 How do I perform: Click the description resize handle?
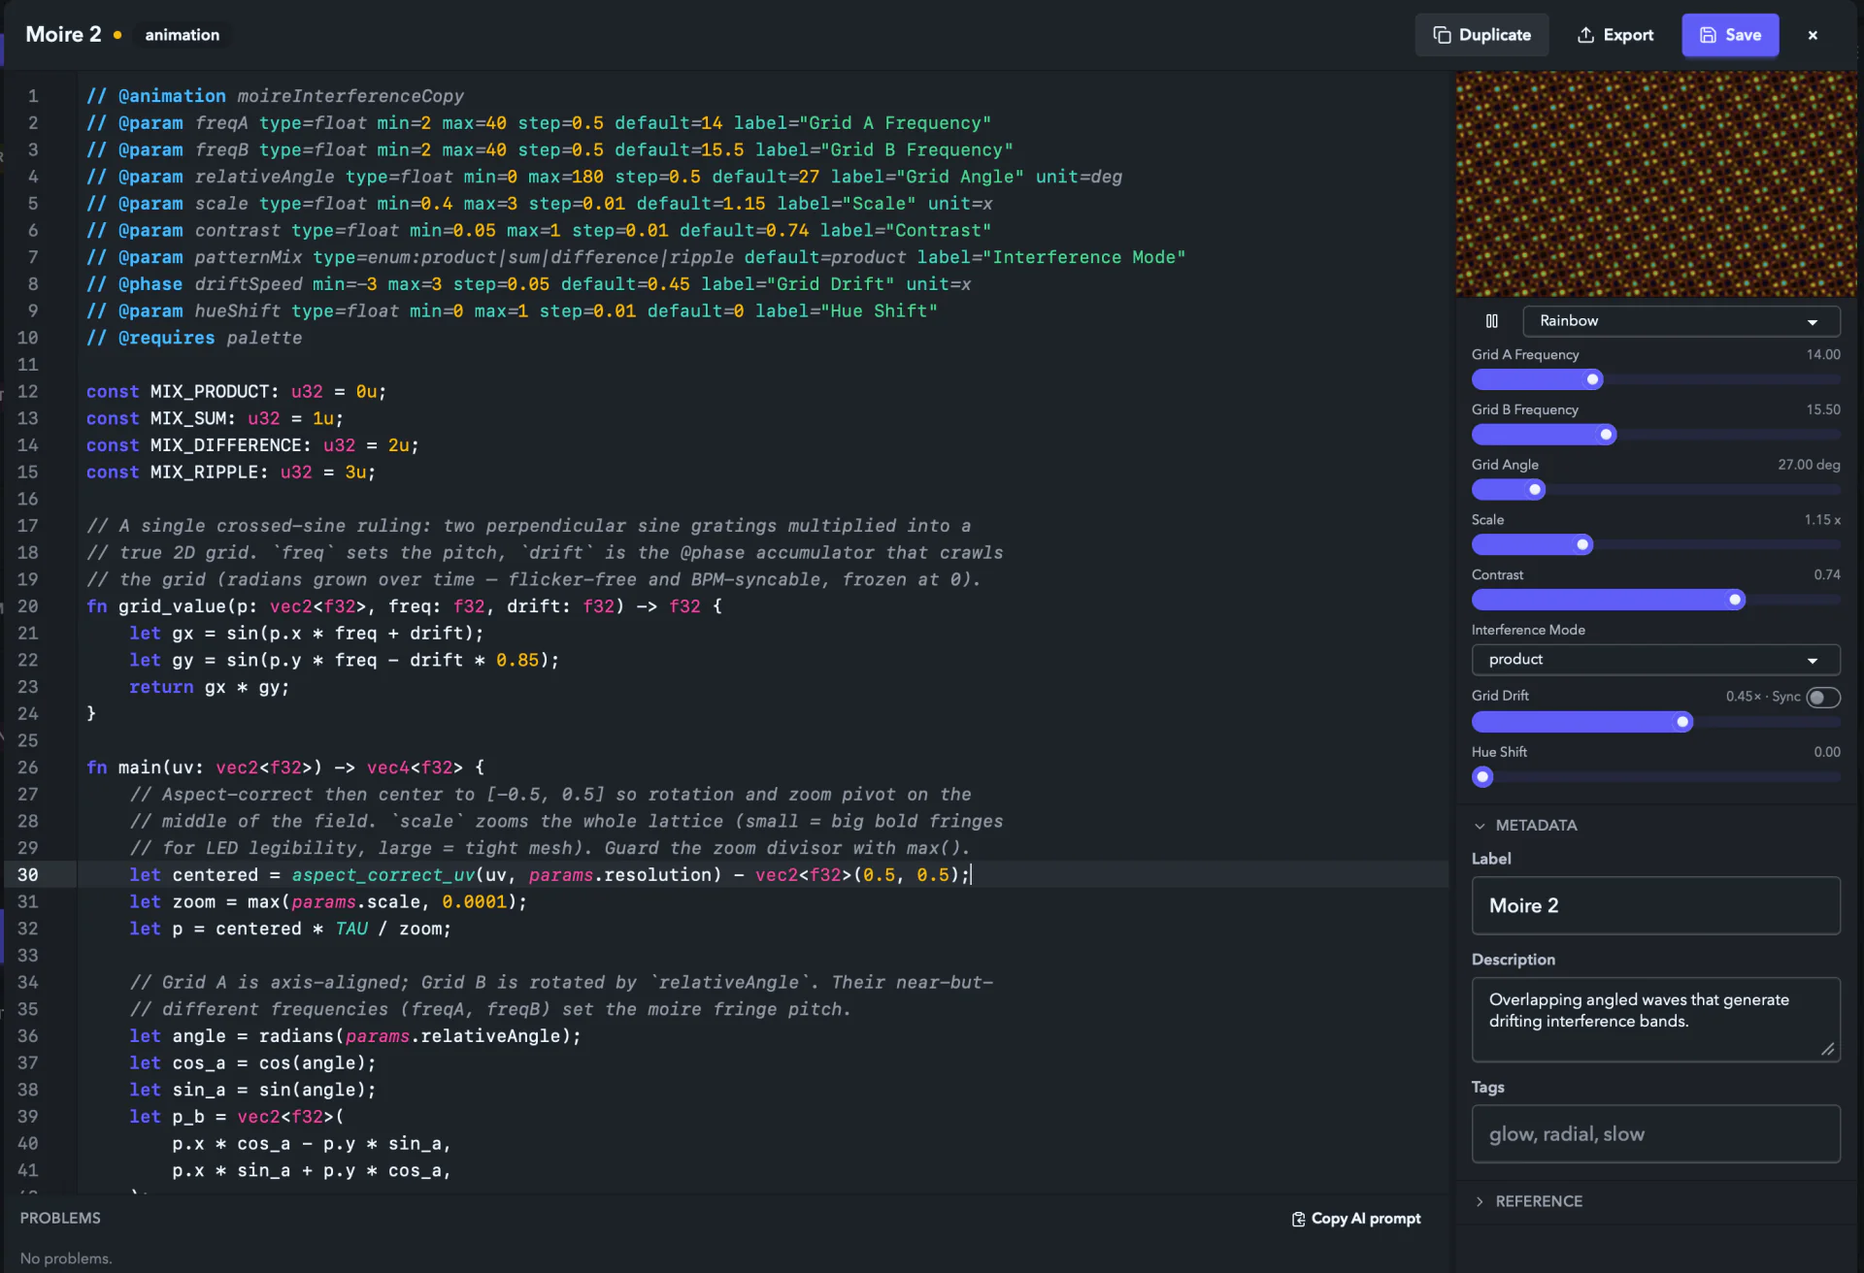(1828, 1049)
